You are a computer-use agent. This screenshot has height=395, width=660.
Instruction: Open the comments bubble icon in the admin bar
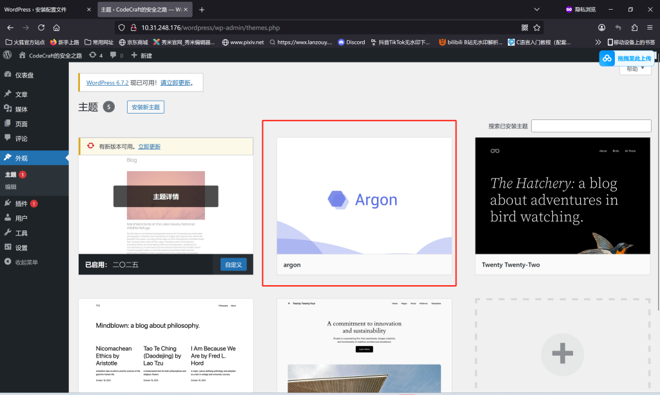click(116, 56)
